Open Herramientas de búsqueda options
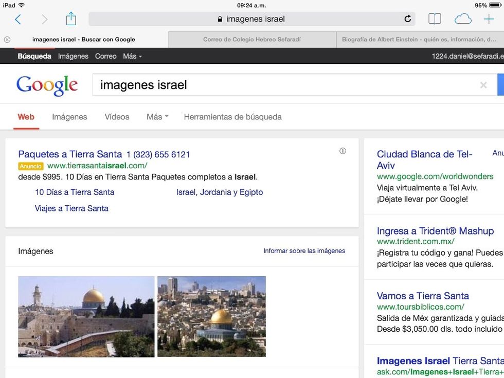504x378 pixels. 232,117
